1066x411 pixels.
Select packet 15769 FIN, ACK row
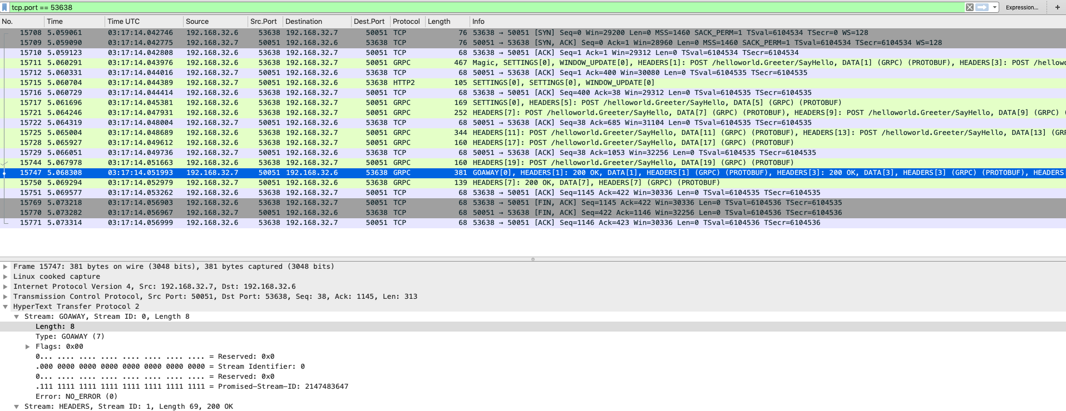533,203
